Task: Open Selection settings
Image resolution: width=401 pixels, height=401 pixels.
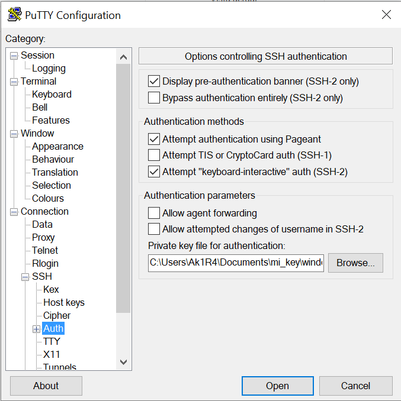Action: pos(52,185)
